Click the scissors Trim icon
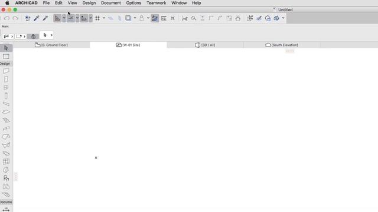This screenshot has width=378, height=212. [185, 18]
